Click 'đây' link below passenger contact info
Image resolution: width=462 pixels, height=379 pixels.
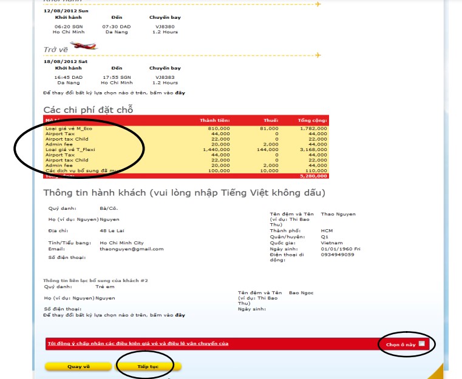point(180,315)
